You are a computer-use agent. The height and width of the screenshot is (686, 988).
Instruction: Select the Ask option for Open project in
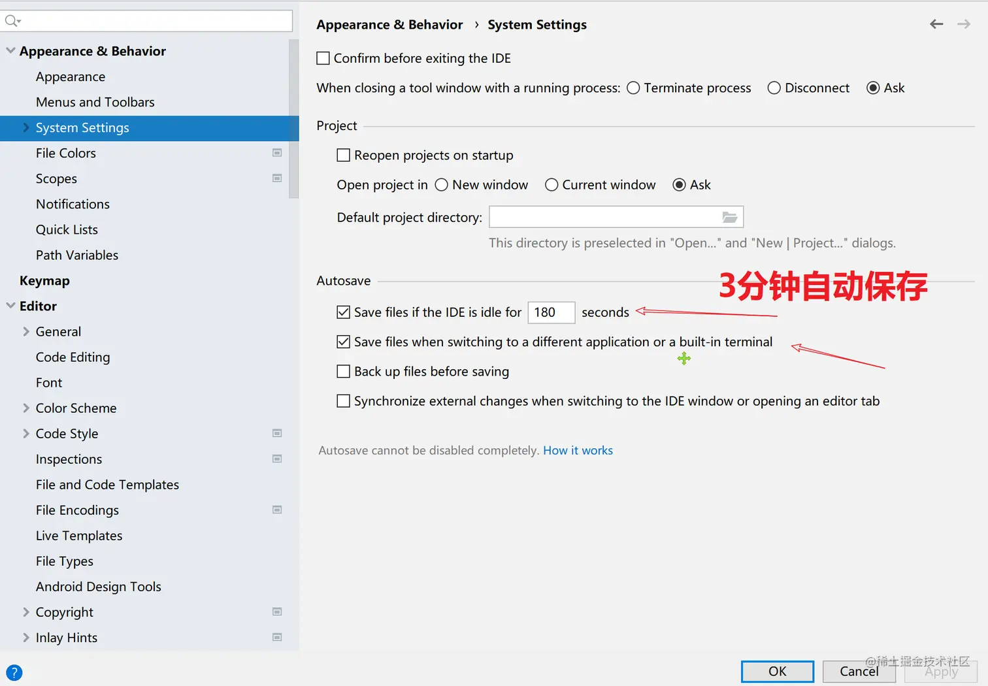point(680,185)
